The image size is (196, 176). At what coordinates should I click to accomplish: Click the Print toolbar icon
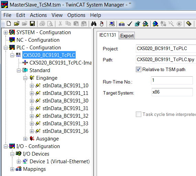click(x=42, y=23)
